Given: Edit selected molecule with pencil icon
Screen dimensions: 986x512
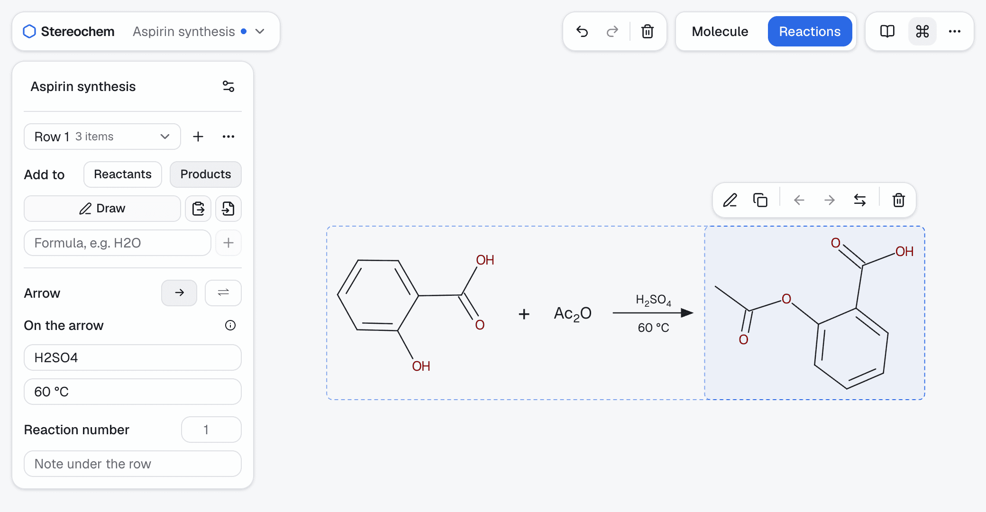Looking at the screenshot, I should 730,200.
